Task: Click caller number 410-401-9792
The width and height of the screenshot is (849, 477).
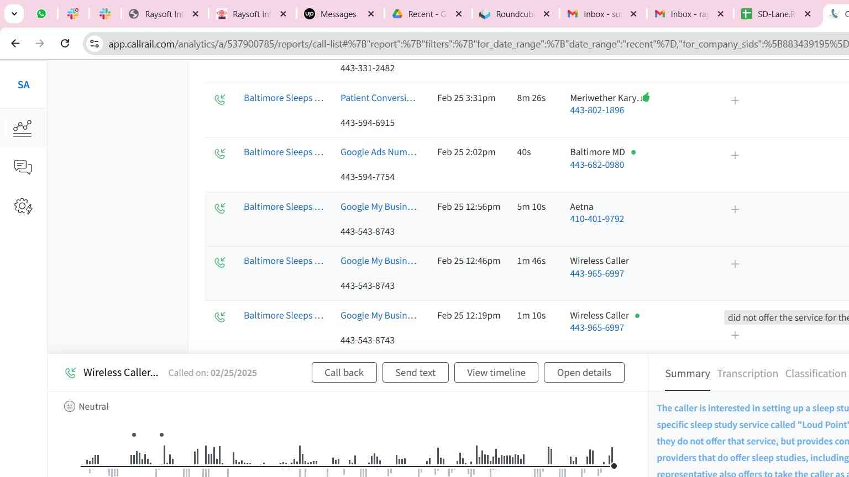Action: (x=597, y=219)
